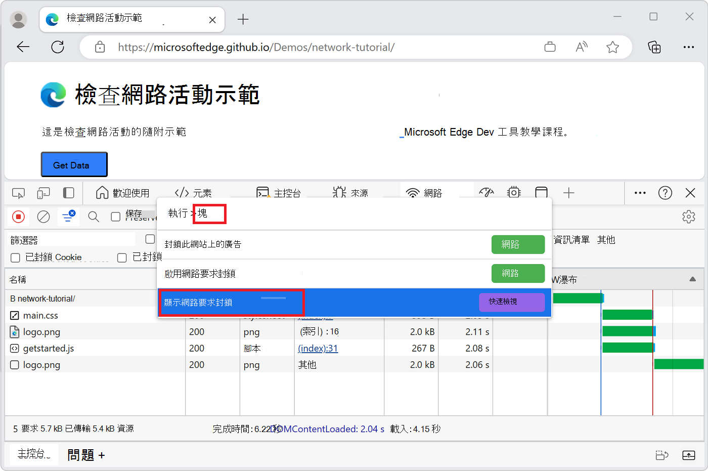Open the network search icon
708x471 pixels.
(x=94, y=217)
